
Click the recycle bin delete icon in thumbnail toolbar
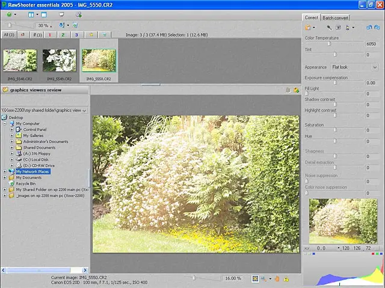[x=75, y=25]
